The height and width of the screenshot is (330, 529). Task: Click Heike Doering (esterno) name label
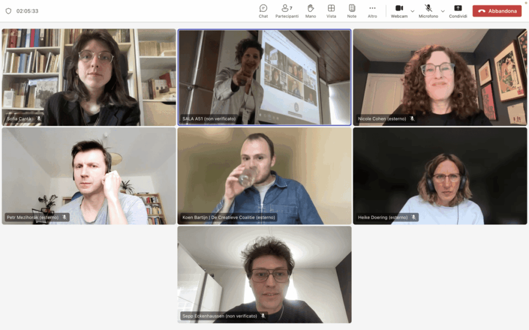click(383, 217)
